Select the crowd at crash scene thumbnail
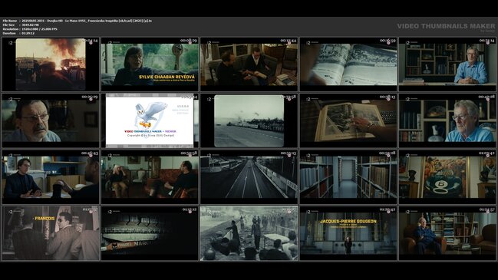Image resolution: width=498 pixels, height=280 pixels. coord(249,233)
